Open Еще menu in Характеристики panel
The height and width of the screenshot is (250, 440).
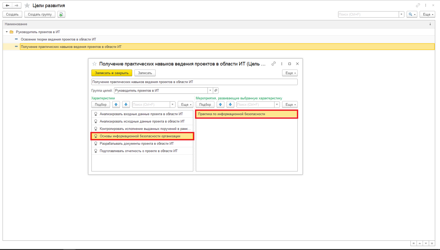pyautogui.click(x=185, y=104)
